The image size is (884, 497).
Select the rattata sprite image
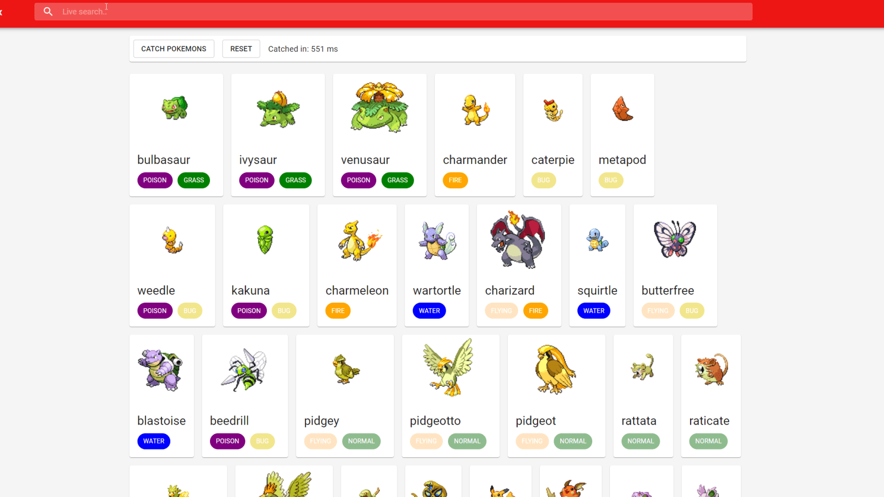643,367
